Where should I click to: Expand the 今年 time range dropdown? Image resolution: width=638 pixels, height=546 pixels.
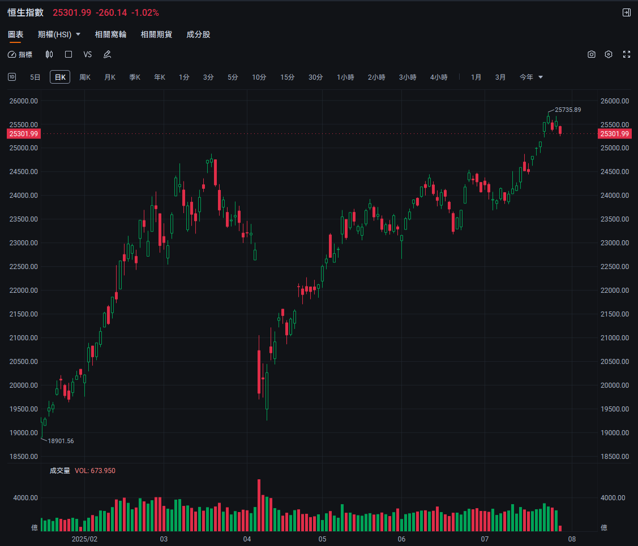click(x=531, y=77)
